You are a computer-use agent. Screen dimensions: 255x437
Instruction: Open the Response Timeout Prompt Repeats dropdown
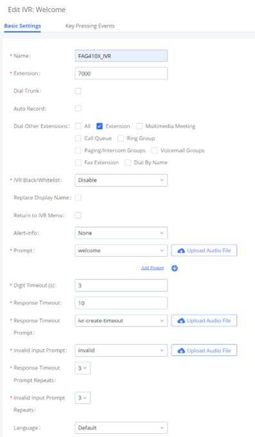pos(83,368)
